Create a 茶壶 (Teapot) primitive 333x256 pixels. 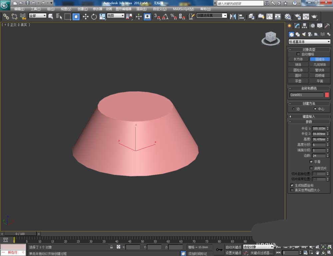point(298,81)
